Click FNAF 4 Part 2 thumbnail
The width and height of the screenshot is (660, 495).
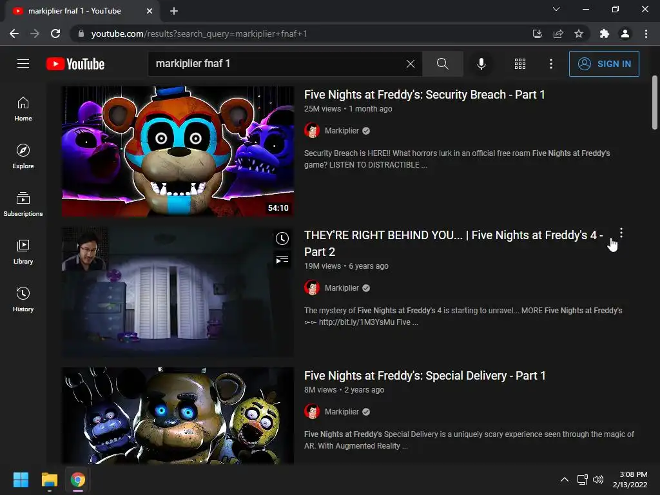coord(178,292)
